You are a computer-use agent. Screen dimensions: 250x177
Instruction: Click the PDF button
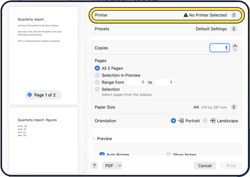pos(109,166)
